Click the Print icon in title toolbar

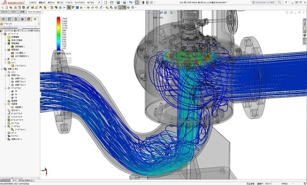[124, 3]
